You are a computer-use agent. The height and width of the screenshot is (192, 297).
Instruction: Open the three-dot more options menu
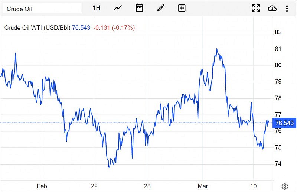pyautogui.click(x=287, y=8)
